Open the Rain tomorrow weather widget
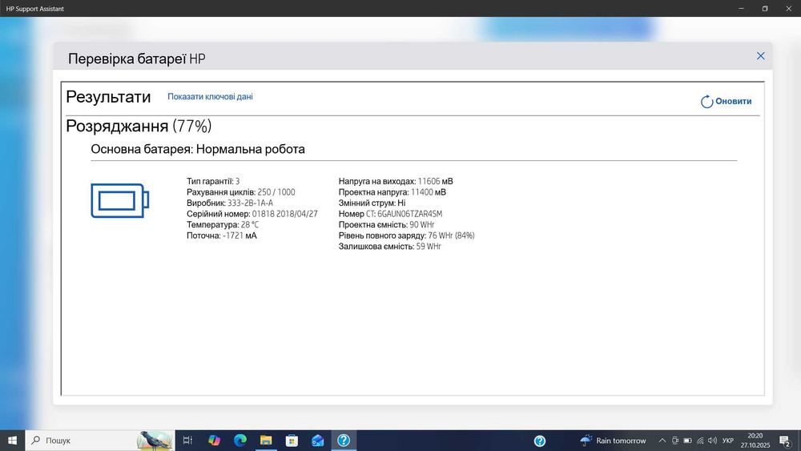This screenshot has width=801, height=451. pyautogui.click(x=613, y=441)
